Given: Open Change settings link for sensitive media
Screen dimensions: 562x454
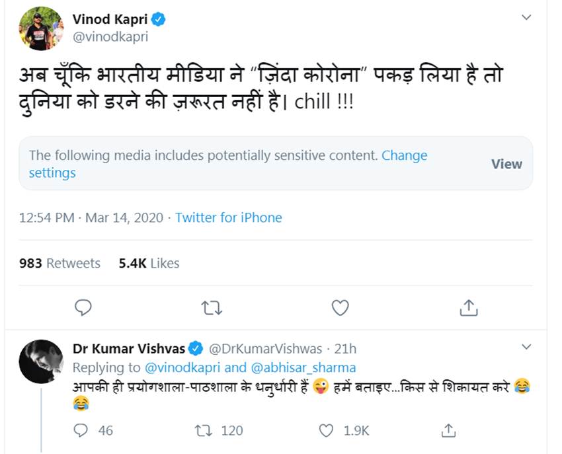Looking at the screenshot, I should [x=404, y=156].
